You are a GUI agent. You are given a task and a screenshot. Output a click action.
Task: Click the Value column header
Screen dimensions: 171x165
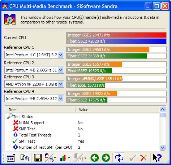point(117,110)
